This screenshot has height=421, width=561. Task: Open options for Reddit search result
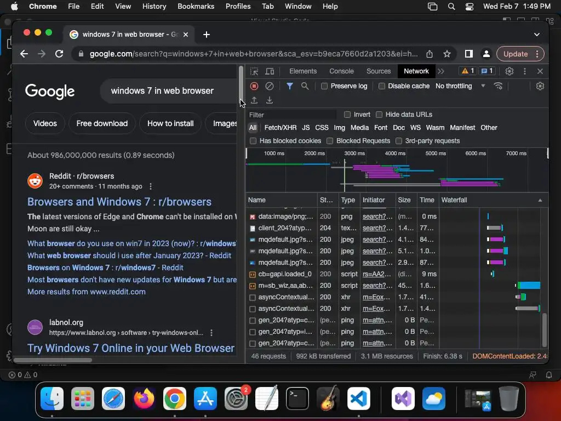click(x=151, y=186)
